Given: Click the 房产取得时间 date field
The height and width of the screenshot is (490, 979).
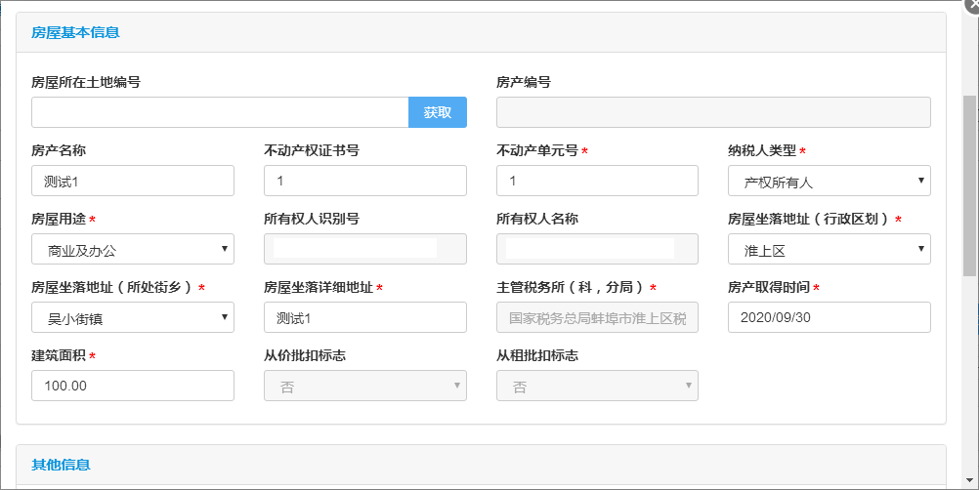Looking at the screenshot, I should (830, 317).
